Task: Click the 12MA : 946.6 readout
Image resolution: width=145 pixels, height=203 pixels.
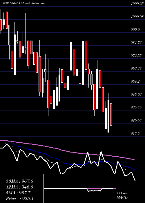Action: (19, 187)
